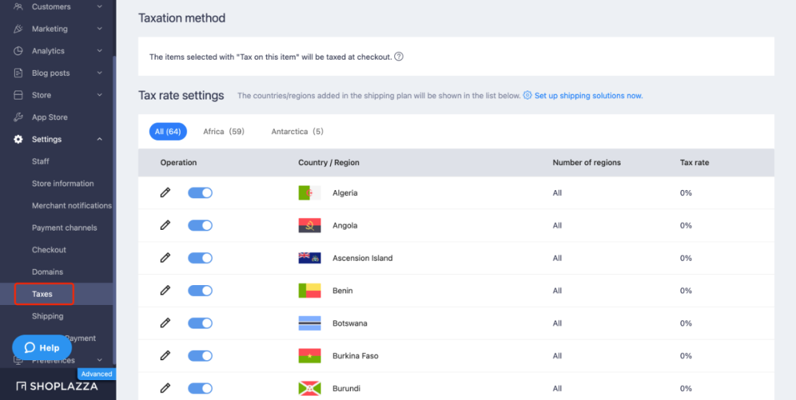796x400 pixels.
Task: Collapse the Settings section chevron
Action: [99, 139]
